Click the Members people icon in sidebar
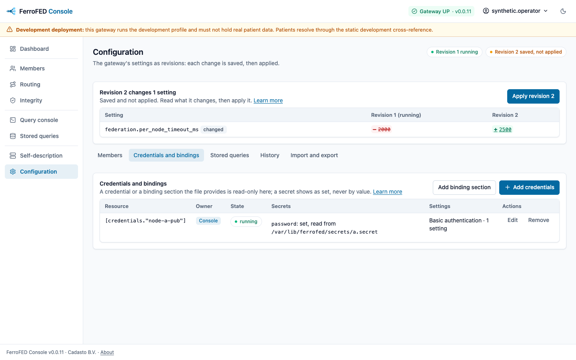576x360 pixels. [x=13, y=68]
